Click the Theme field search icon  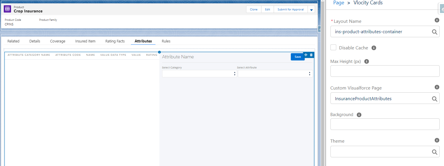click(x=434, y=152)
